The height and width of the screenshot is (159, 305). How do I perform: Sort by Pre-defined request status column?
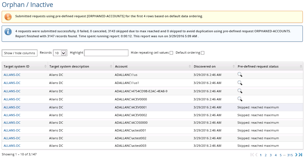258,66
